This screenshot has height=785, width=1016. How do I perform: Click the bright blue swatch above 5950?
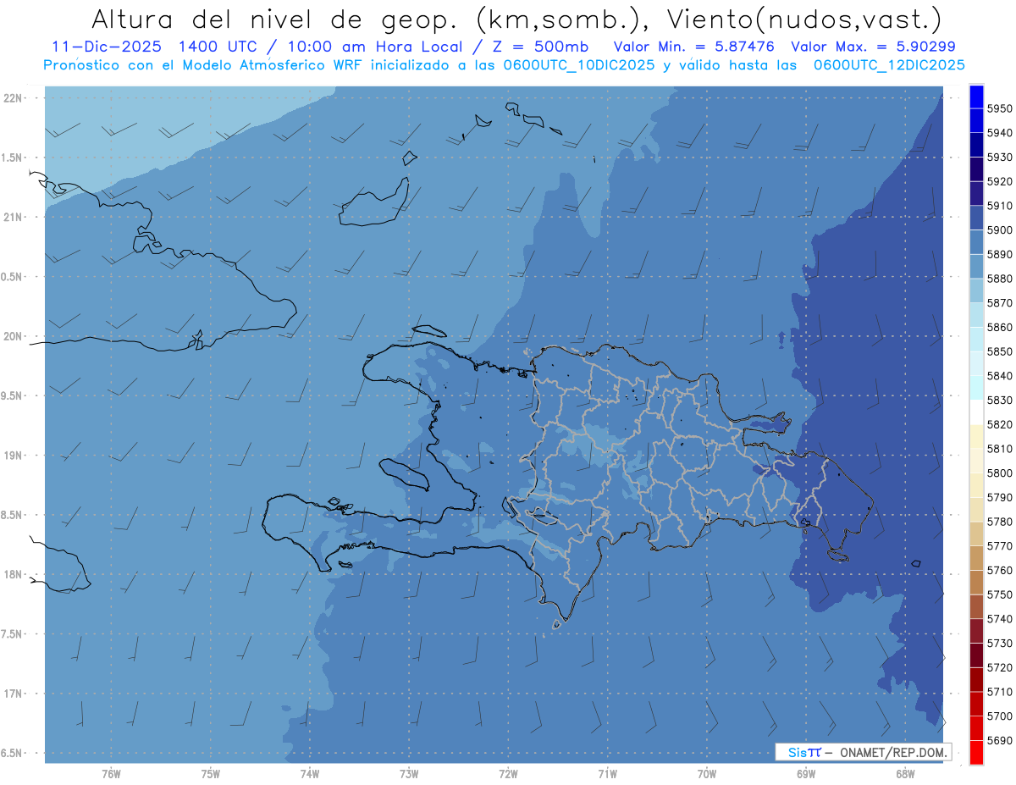976,97
